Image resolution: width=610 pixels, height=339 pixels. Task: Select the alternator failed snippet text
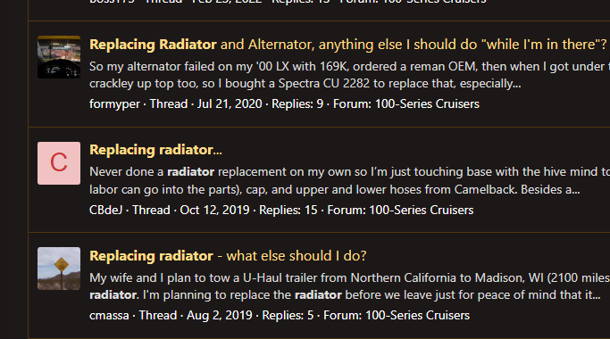349,75
